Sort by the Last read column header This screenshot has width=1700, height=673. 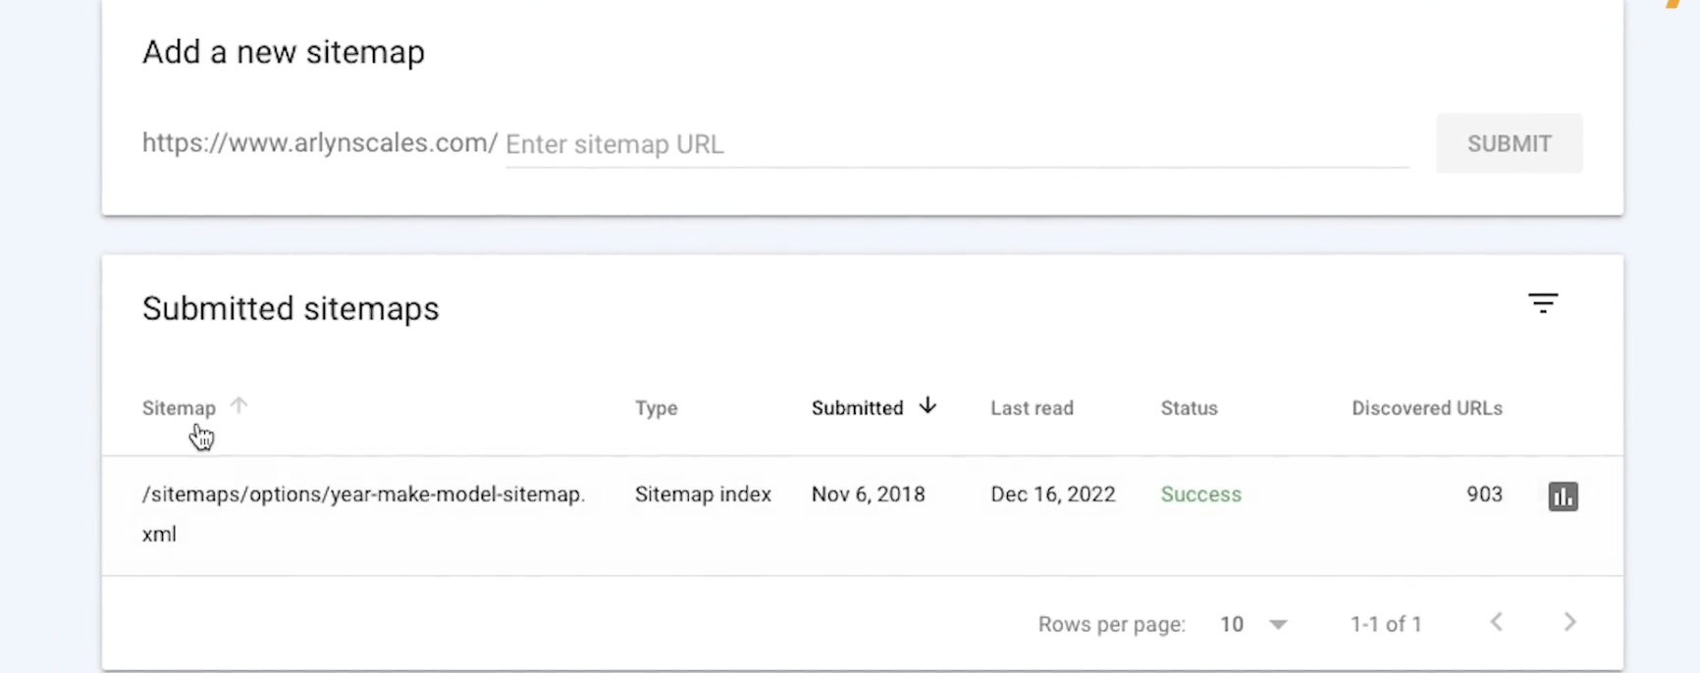[1032, 408]
